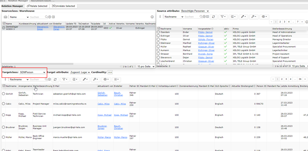Click the Cardinality n:n field
This screenshot has width=308, height=151.
110,72
